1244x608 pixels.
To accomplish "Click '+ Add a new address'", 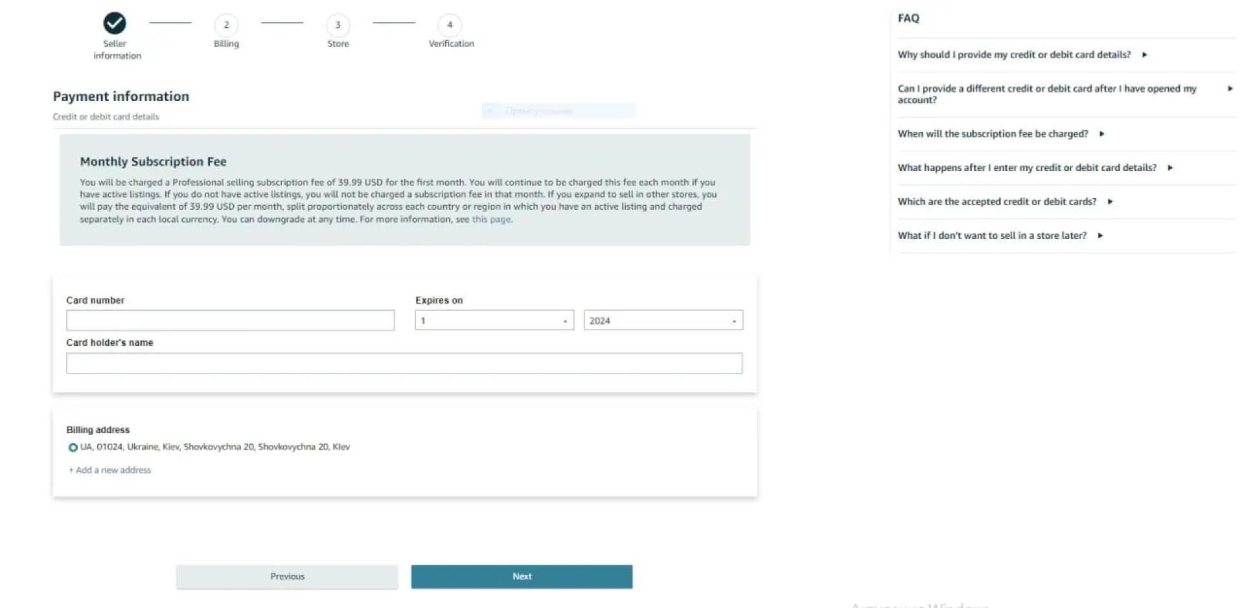I will [109, 469].
